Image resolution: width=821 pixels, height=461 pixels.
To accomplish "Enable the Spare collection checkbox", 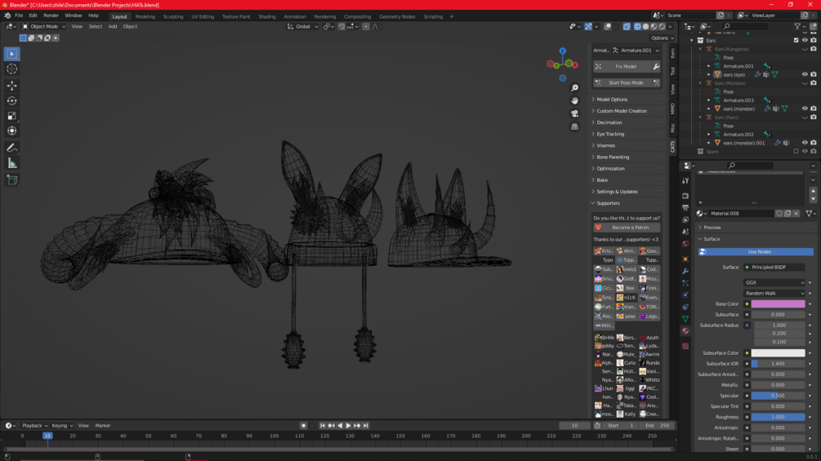I will [796, 152].
